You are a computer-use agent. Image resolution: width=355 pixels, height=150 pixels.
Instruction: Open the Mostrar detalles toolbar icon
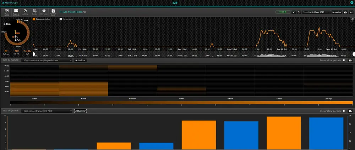(7, 12)
